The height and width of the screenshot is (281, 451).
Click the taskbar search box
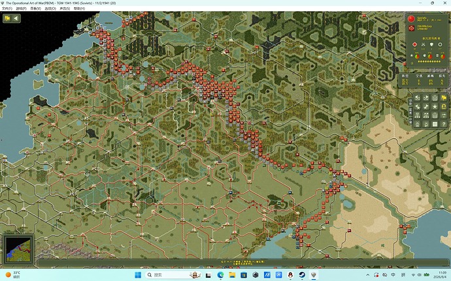(x=173, y=274)
